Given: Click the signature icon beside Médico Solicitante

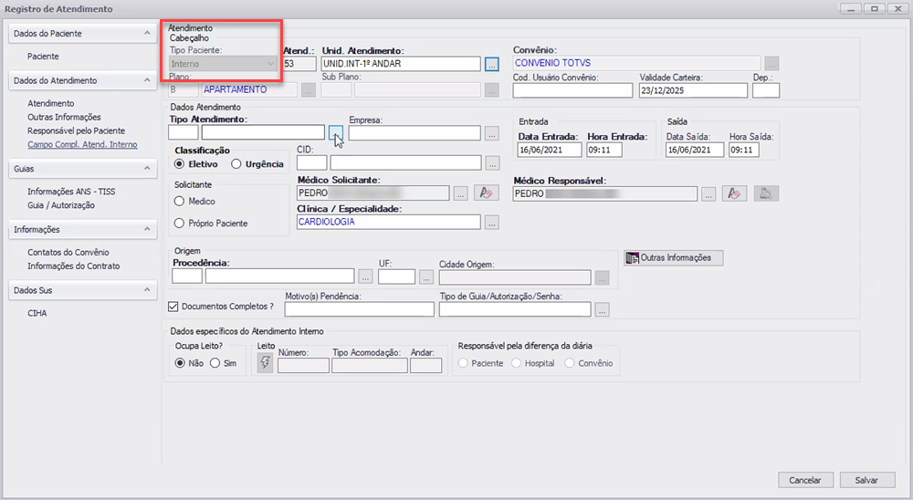Looking at the screenshot, I should [x=487, y=193].
